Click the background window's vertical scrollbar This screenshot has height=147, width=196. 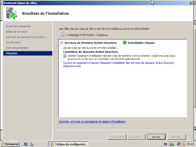(x=195, y=75)
